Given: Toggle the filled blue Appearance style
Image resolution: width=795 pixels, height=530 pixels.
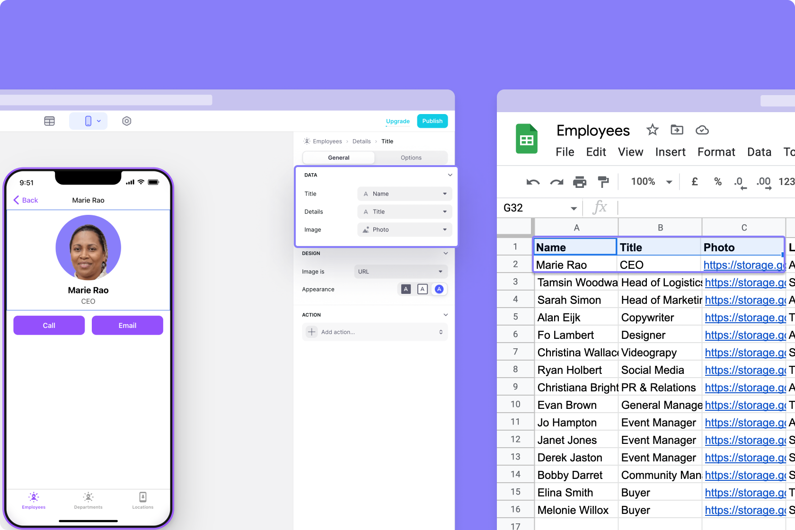Looking at the screenshot, I should tap(439, 289).
